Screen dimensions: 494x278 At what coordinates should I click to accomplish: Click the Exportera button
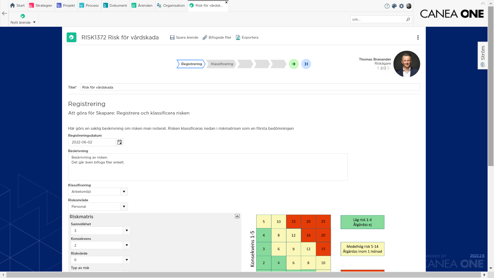coord(247,38)
